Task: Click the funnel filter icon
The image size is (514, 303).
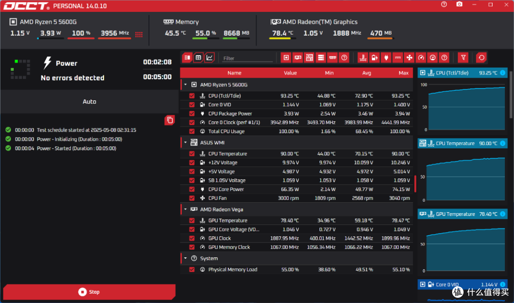Action: [463, 58]
